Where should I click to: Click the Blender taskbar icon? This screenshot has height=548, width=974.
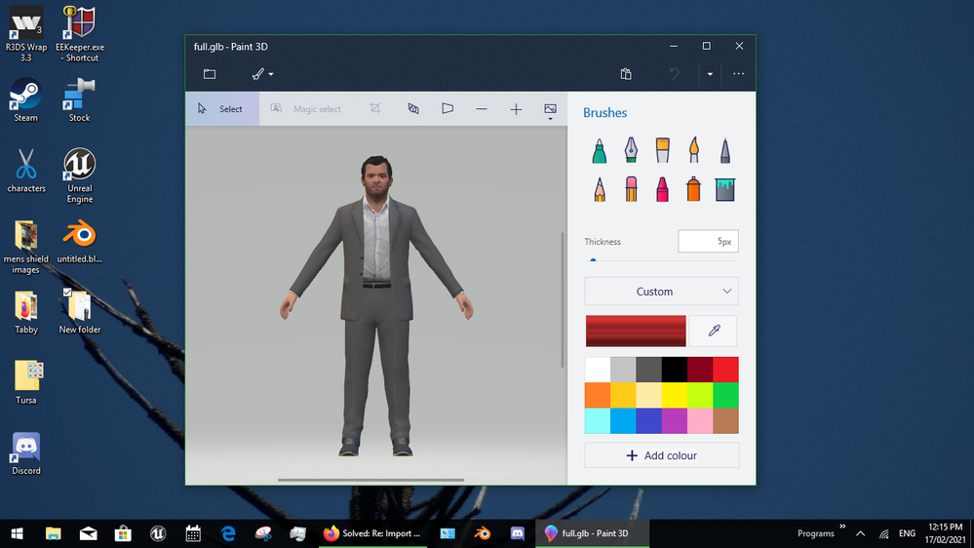[483, 533]
